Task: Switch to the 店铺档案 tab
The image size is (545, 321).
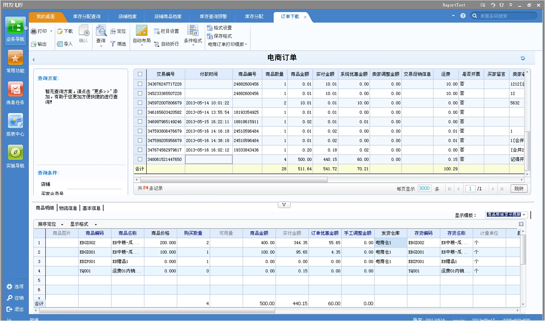Action: click(127, 17)
